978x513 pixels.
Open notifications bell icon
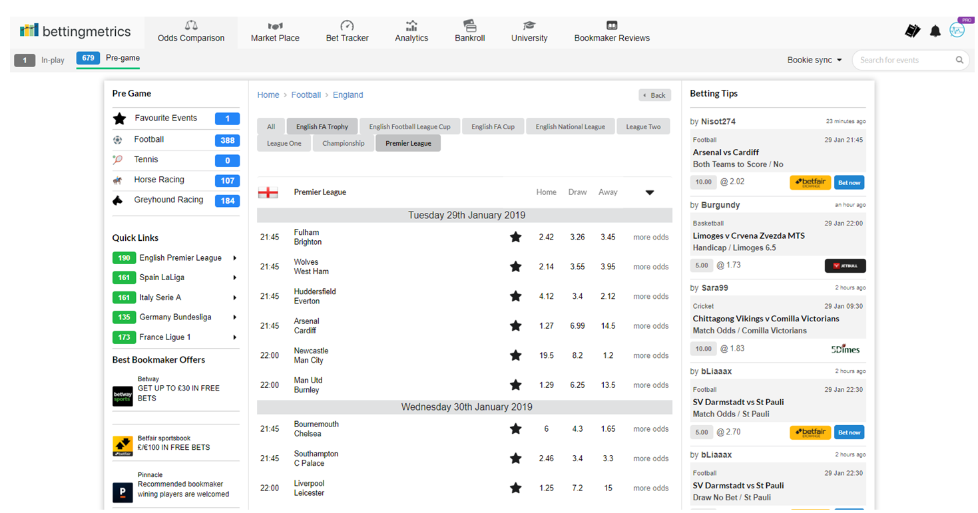pyautogui.click(x=935, y=31)
